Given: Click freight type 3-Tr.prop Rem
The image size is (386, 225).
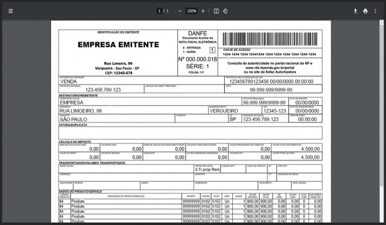Looking at the screenshot, I should (207, 170).
